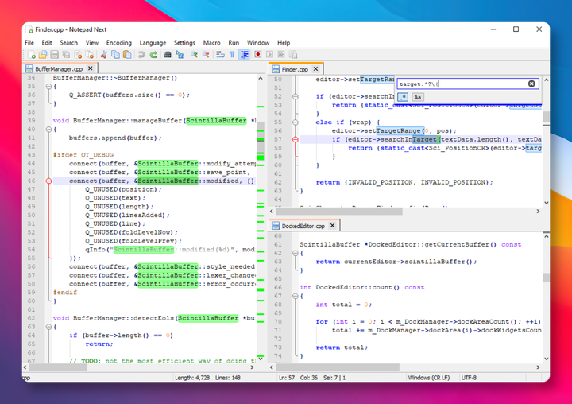Click the Save macro toolbar icon

[x=293, y=54]
